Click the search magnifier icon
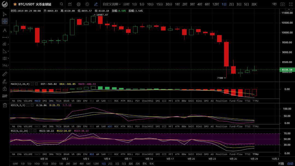Image resolution: width=295 pixels, height=166 pixels. (61, 4)
